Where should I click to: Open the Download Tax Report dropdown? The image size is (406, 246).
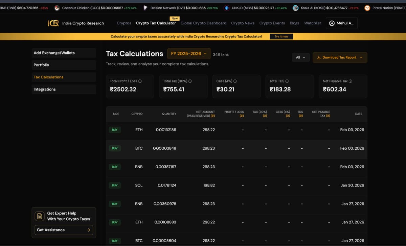340,57
